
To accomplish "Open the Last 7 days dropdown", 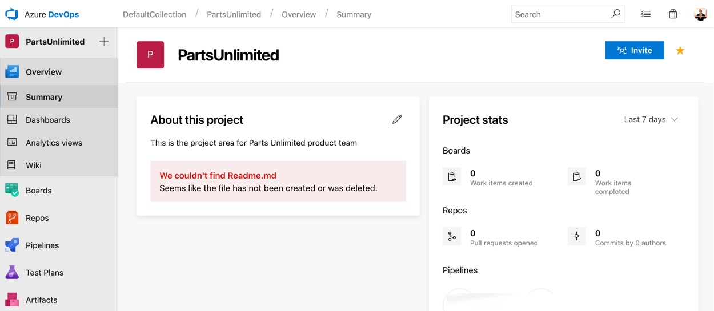I will (x=651, y=119).
